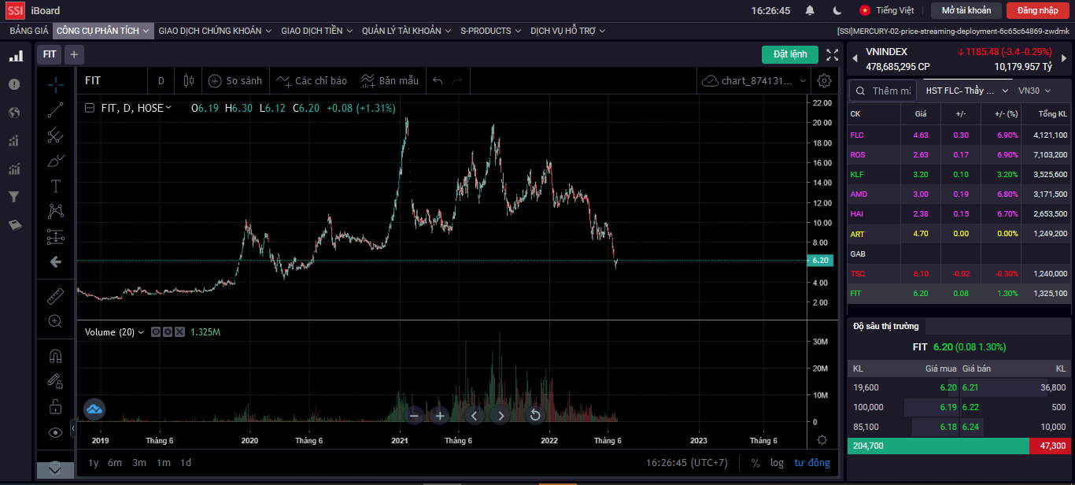Click the fullscreen expand icon
The image size is (1075, 485).
tap(832, 54)
